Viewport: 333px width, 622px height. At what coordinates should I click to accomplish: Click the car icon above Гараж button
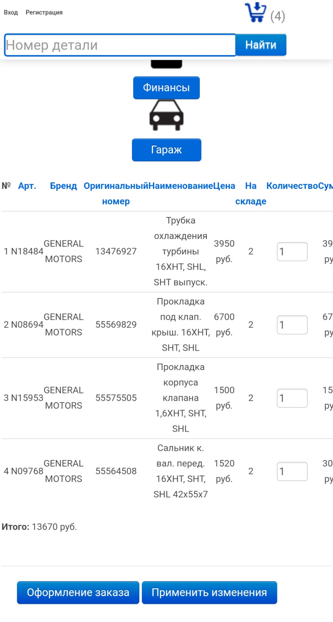coord(166,115)
